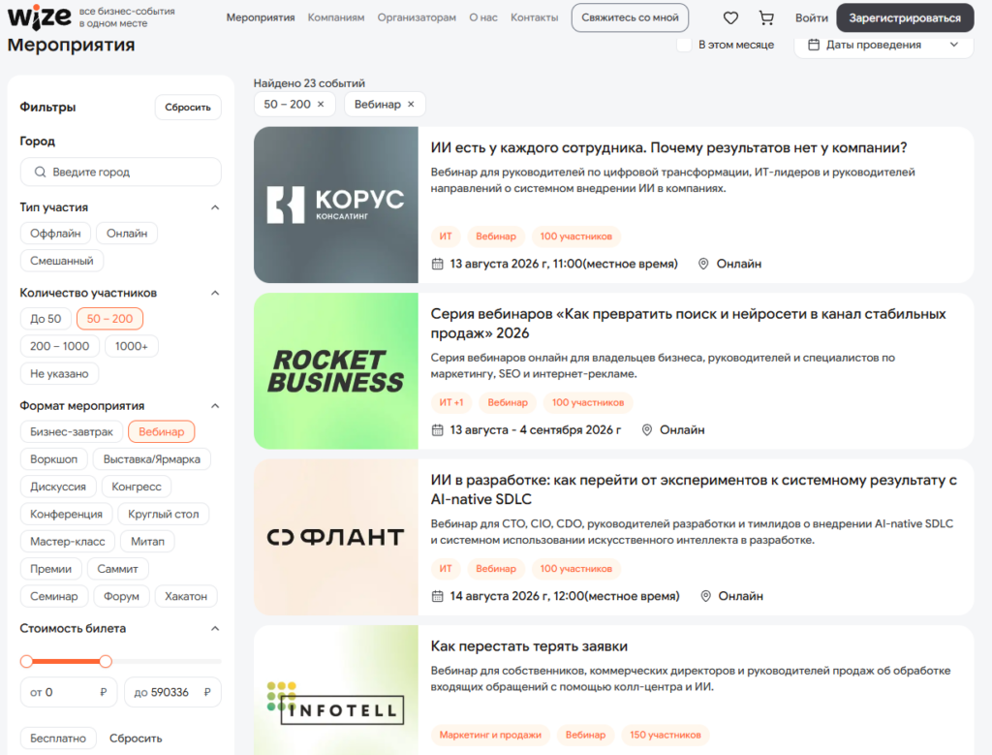Toggle the 'Онлайн' participation filter
Screen dimensions: 992x755
point(127,234)
